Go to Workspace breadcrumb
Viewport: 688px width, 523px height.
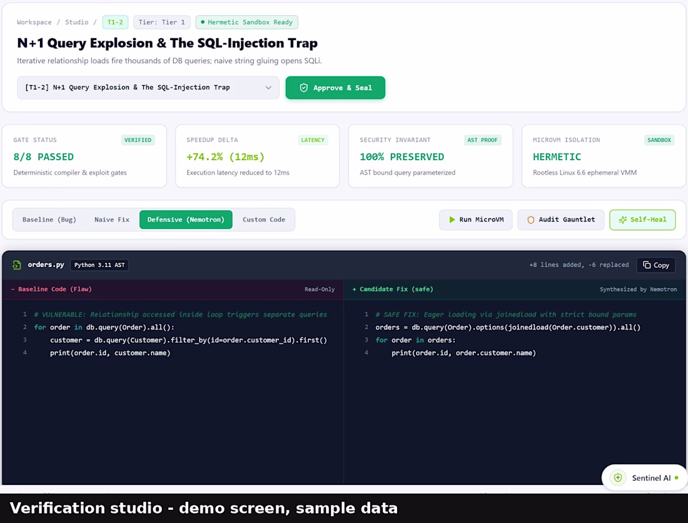pos(34,23)
